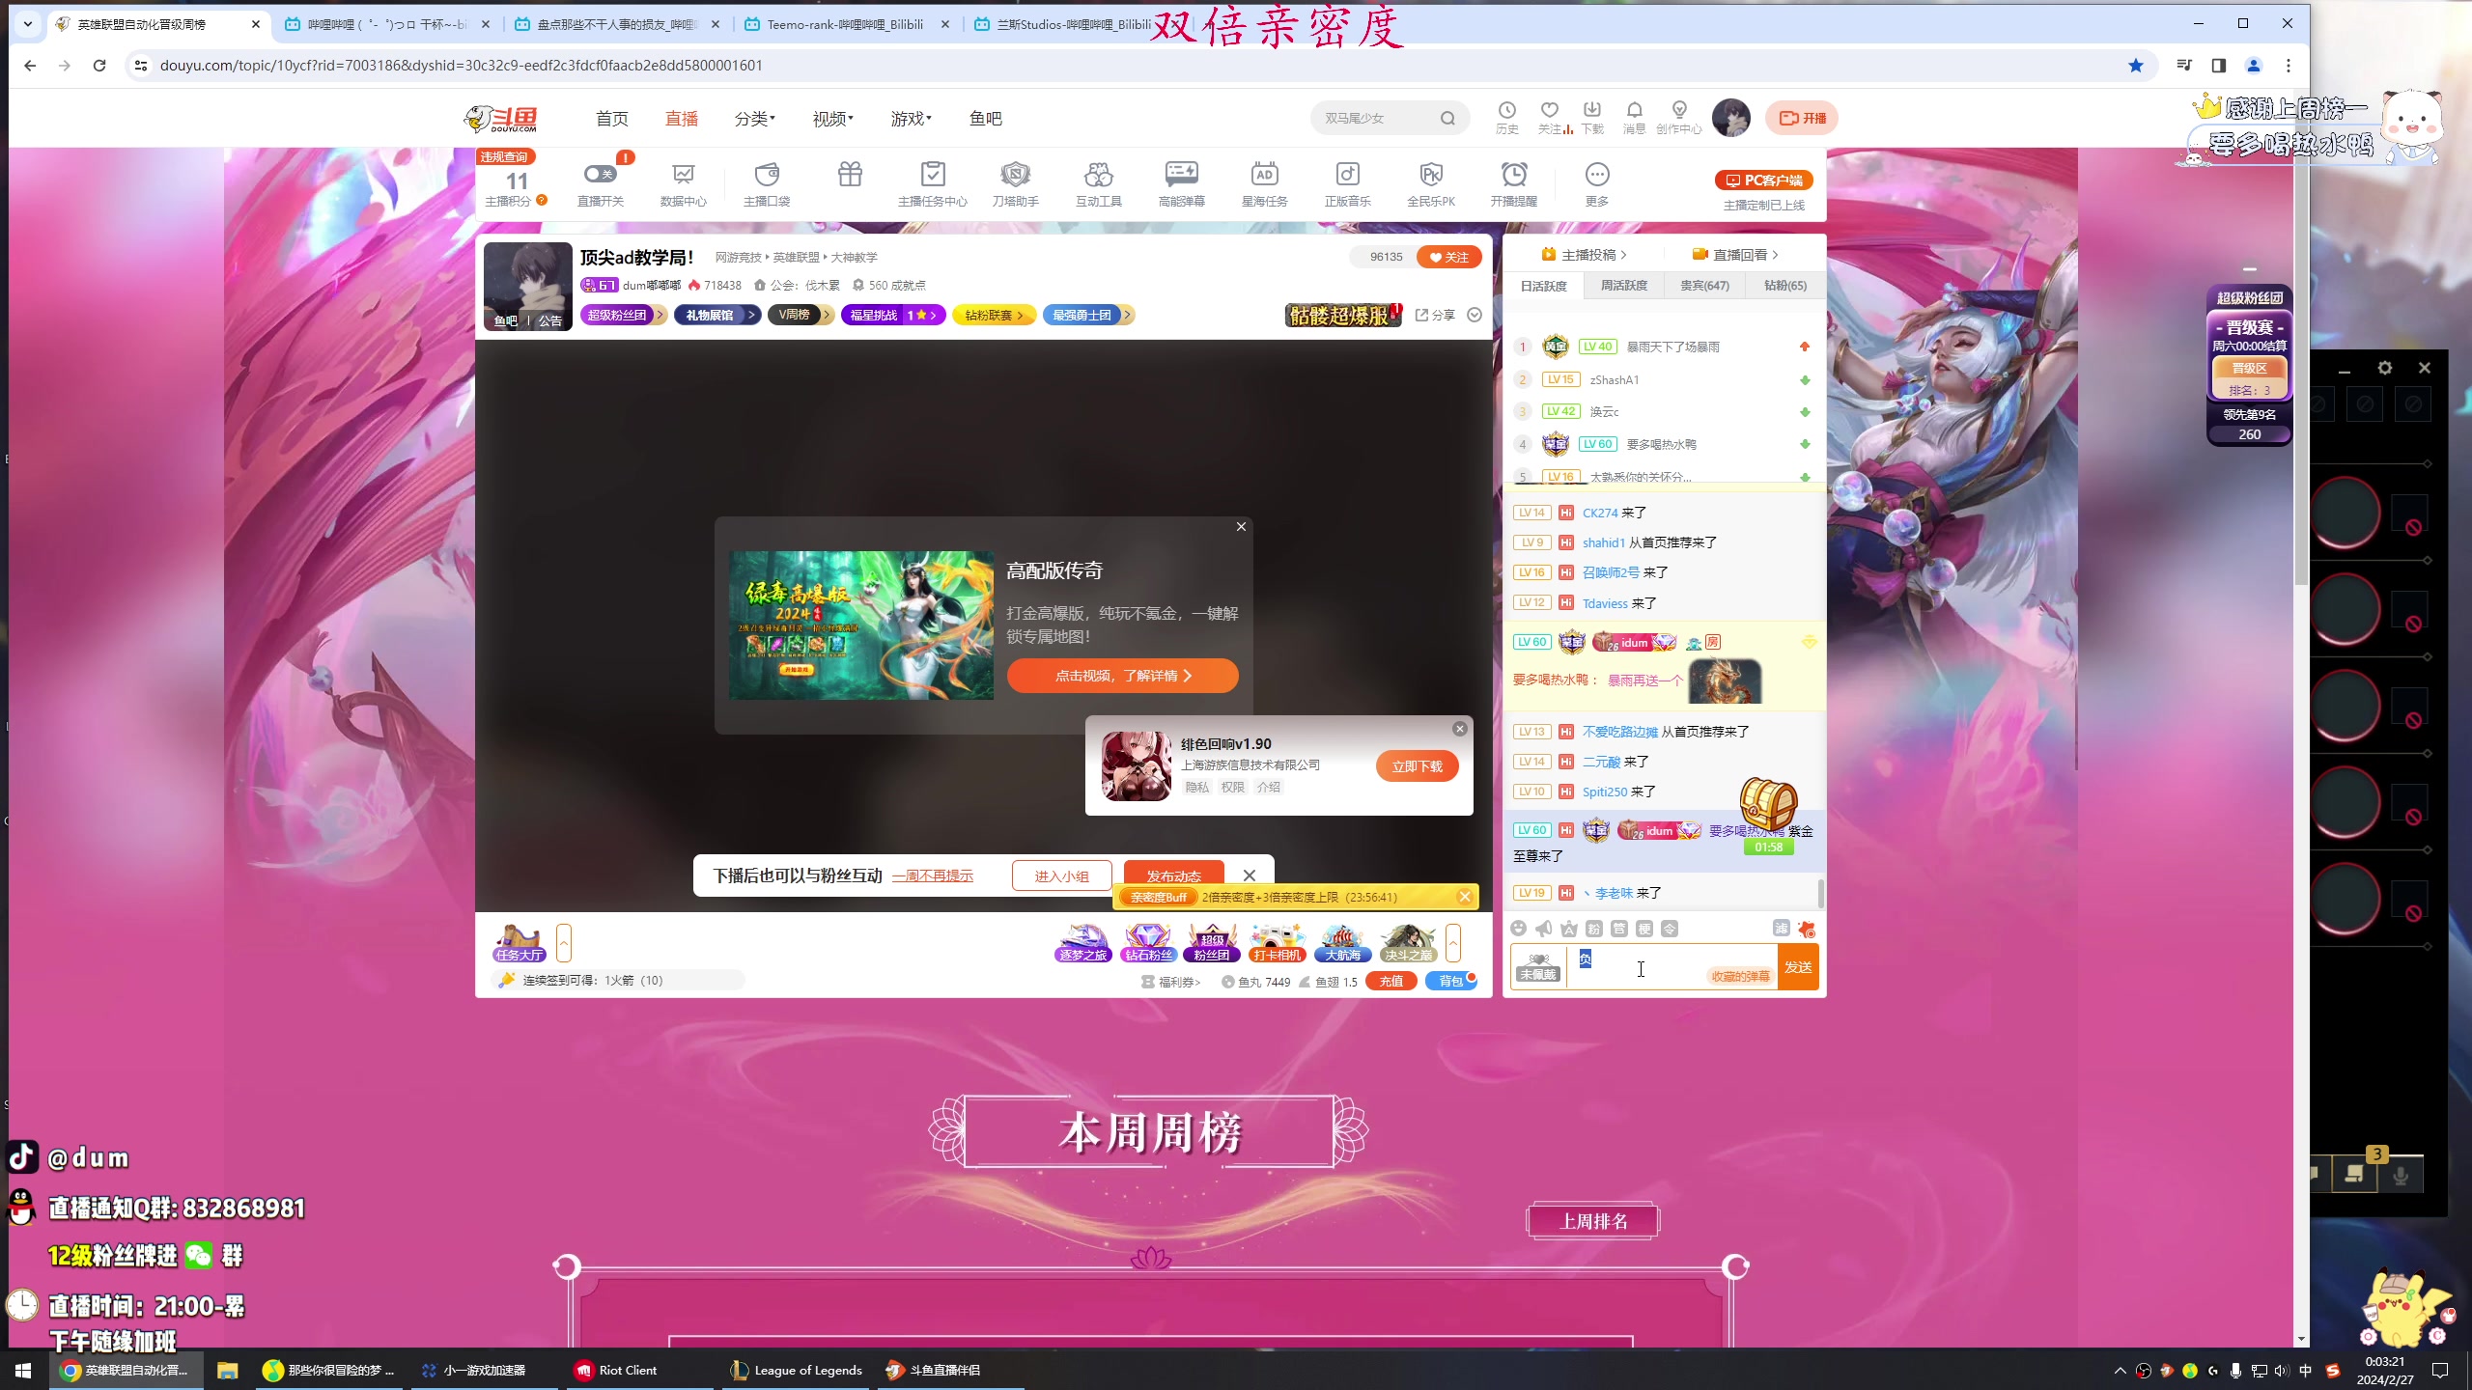Go to 首页 in navigation bar
This screenshot has height=1390, width=2472.
point(611,118)
